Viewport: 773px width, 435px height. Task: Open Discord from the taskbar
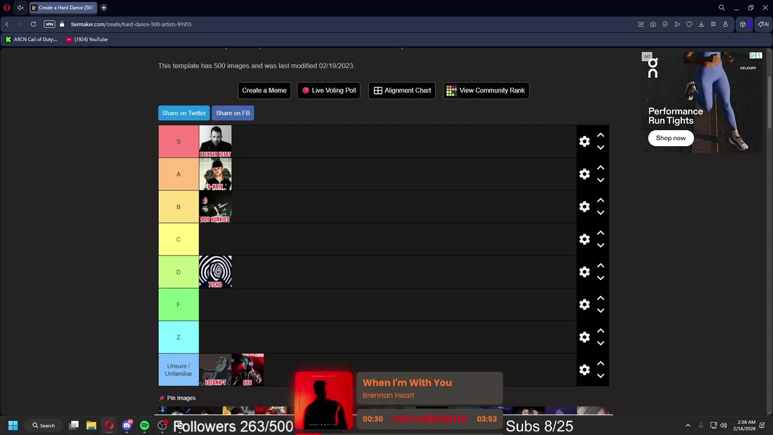pos(127,425)
